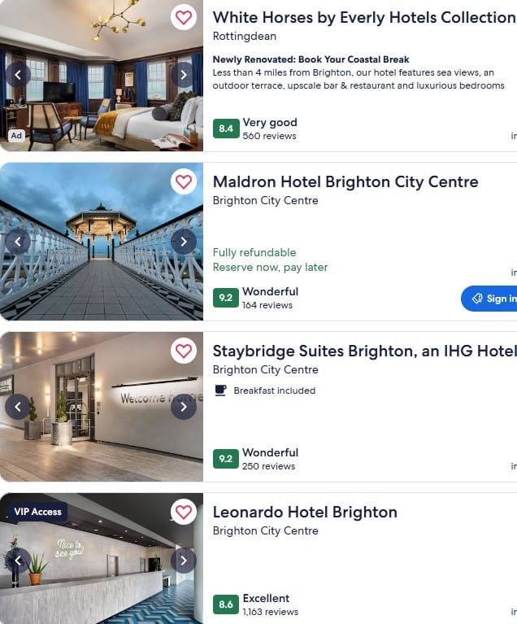Viewport: 517px width, 624px height.
Task: Click the VIP Access badge
Action: (x=37, y=512)
